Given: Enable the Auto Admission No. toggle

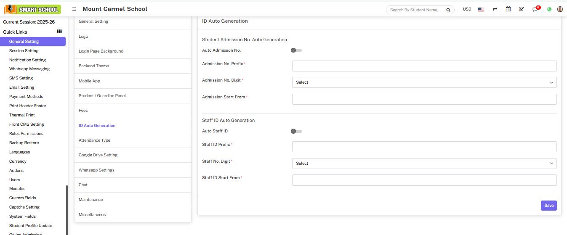Looking at the screenshot, I should pyautogui.click(x=296, y=50).
